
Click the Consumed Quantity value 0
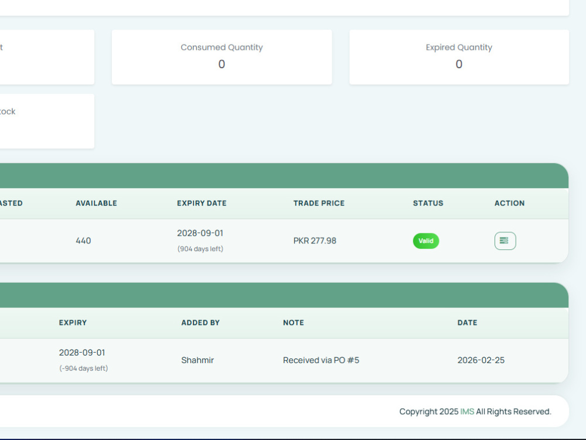tap(222, 65)
